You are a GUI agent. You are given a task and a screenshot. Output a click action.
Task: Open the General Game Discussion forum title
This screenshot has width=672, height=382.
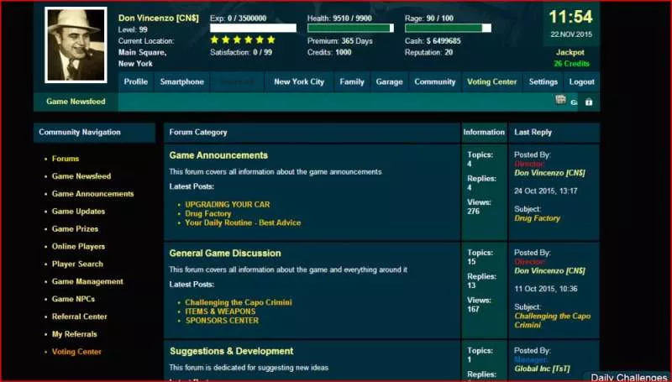click(x=225, y=253)
